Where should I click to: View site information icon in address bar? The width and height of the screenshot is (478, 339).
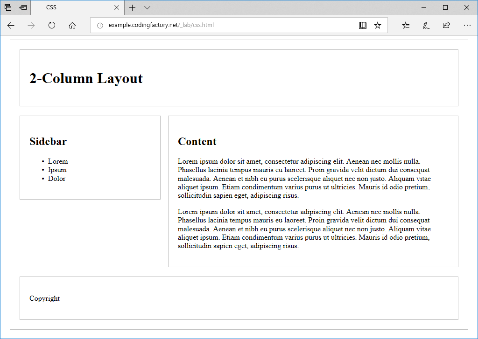click(100, 25)
